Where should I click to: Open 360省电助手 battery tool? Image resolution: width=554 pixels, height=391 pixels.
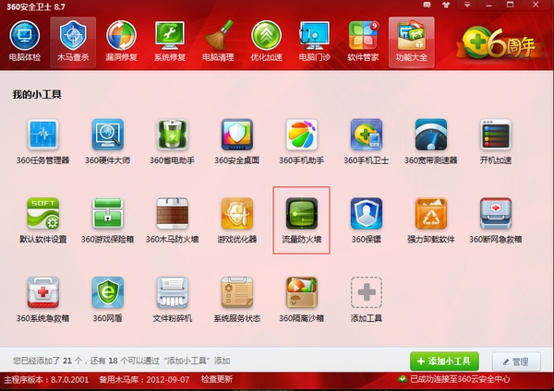tap(172, 141)
